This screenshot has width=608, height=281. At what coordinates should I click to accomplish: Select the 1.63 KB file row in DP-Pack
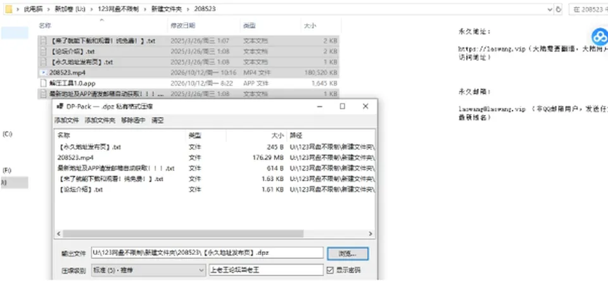(215, 179)
